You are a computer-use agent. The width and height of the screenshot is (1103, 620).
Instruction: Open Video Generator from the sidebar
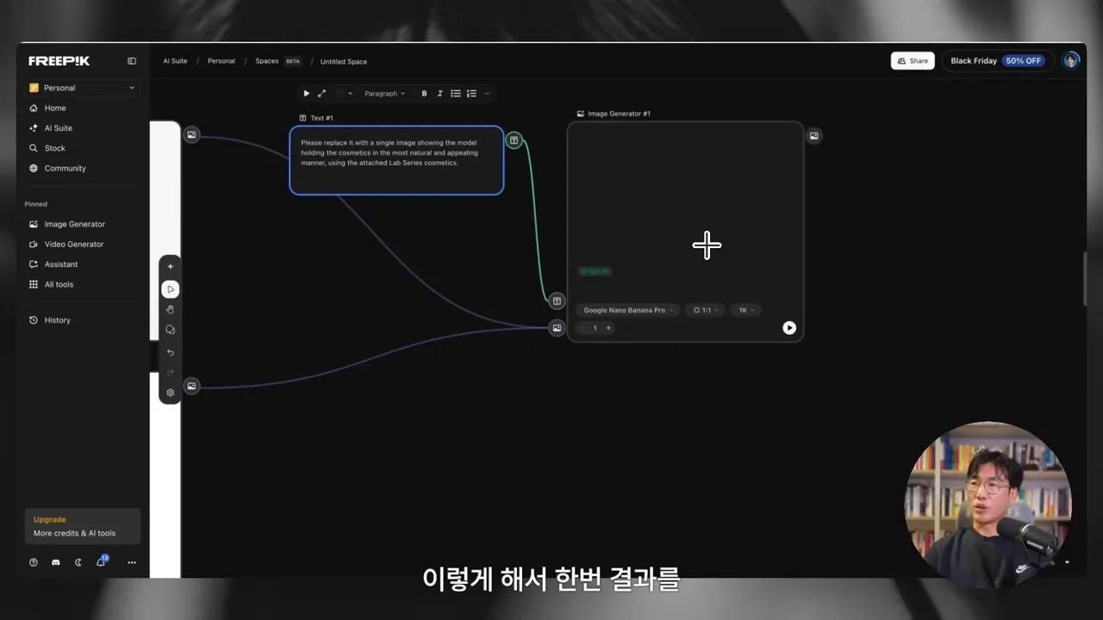[73, 244]
